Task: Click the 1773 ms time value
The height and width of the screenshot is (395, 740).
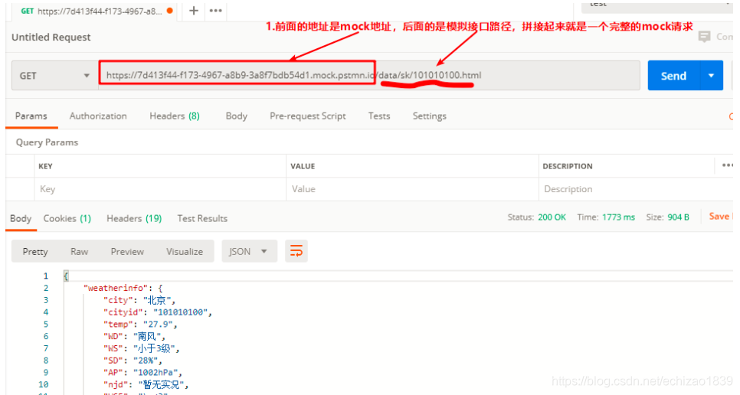Action: 618,217
